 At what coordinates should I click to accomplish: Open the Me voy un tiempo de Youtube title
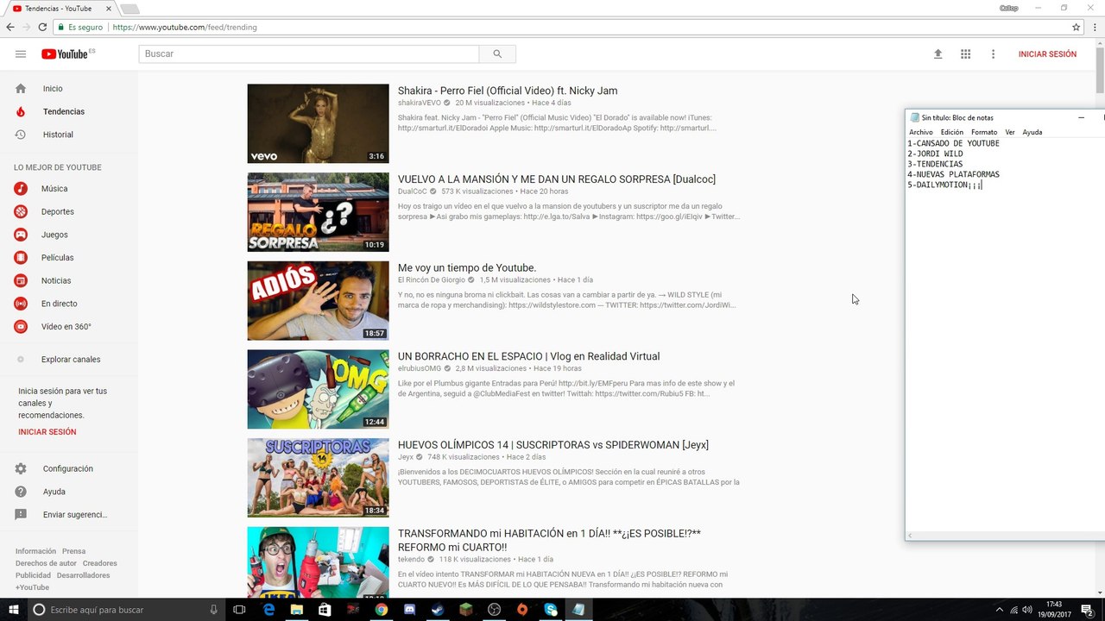467,267
